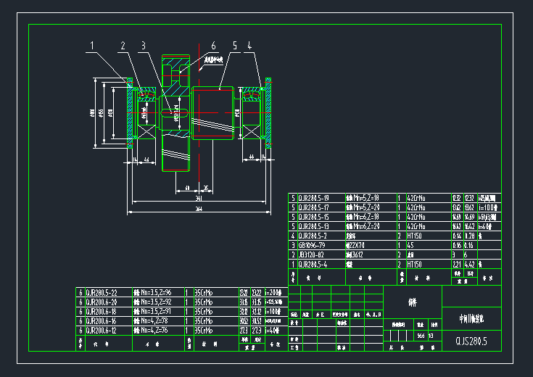Click part code QJR280.5-22 in lower table
The width and height of the screenshot is (533, 377).
(101, 293)
